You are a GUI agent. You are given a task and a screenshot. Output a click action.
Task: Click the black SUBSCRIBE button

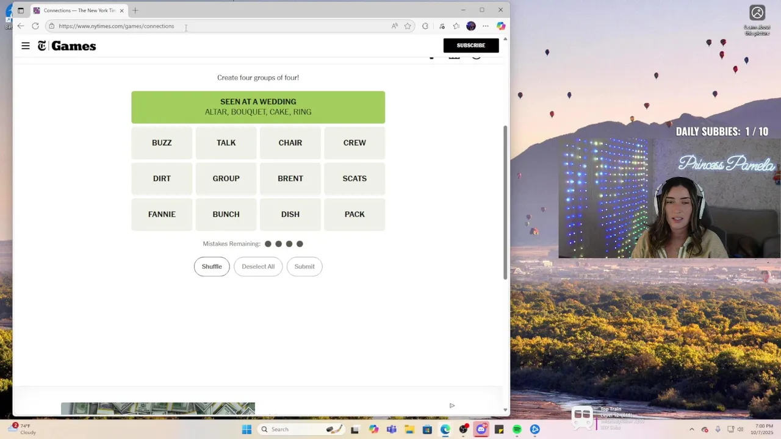pos(471,45)
